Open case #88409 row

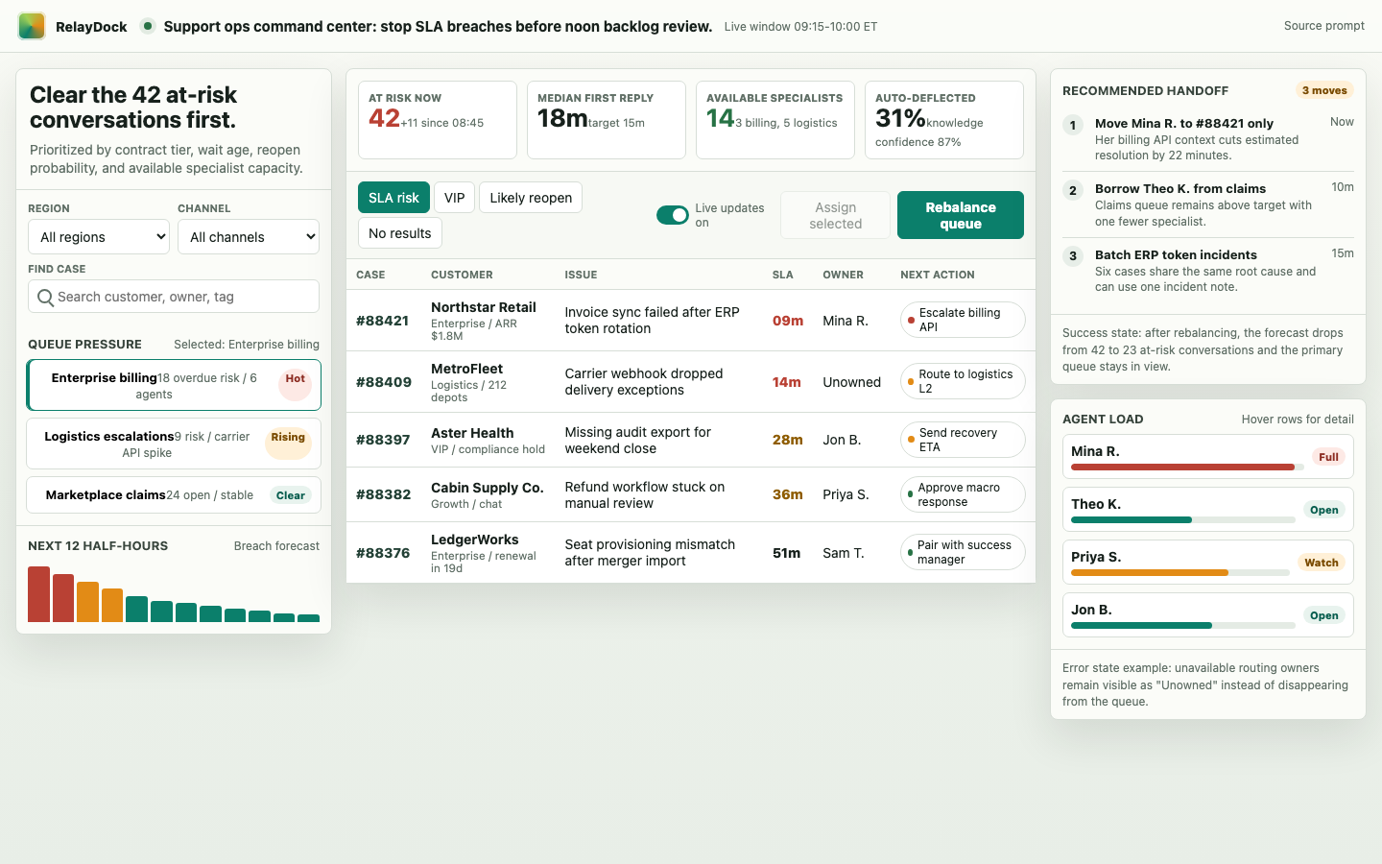pyautogui.click(x=691, y=382)
